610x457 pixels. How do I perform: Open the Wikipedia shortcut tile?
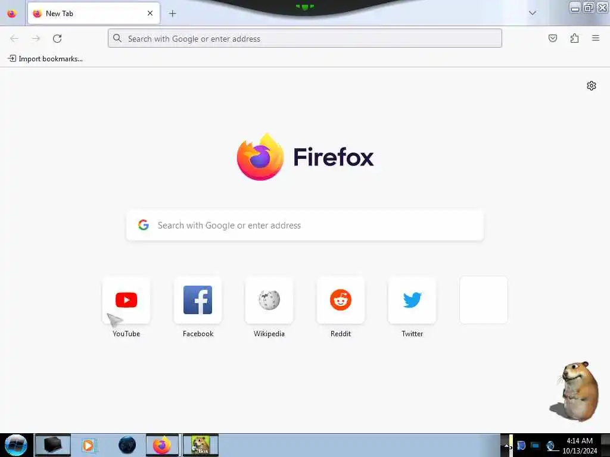[269, 300]
